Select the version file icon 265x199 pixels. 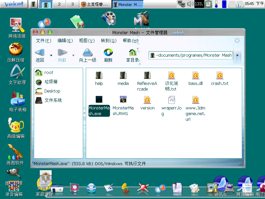pyautogui.click(x=147, y=100)
